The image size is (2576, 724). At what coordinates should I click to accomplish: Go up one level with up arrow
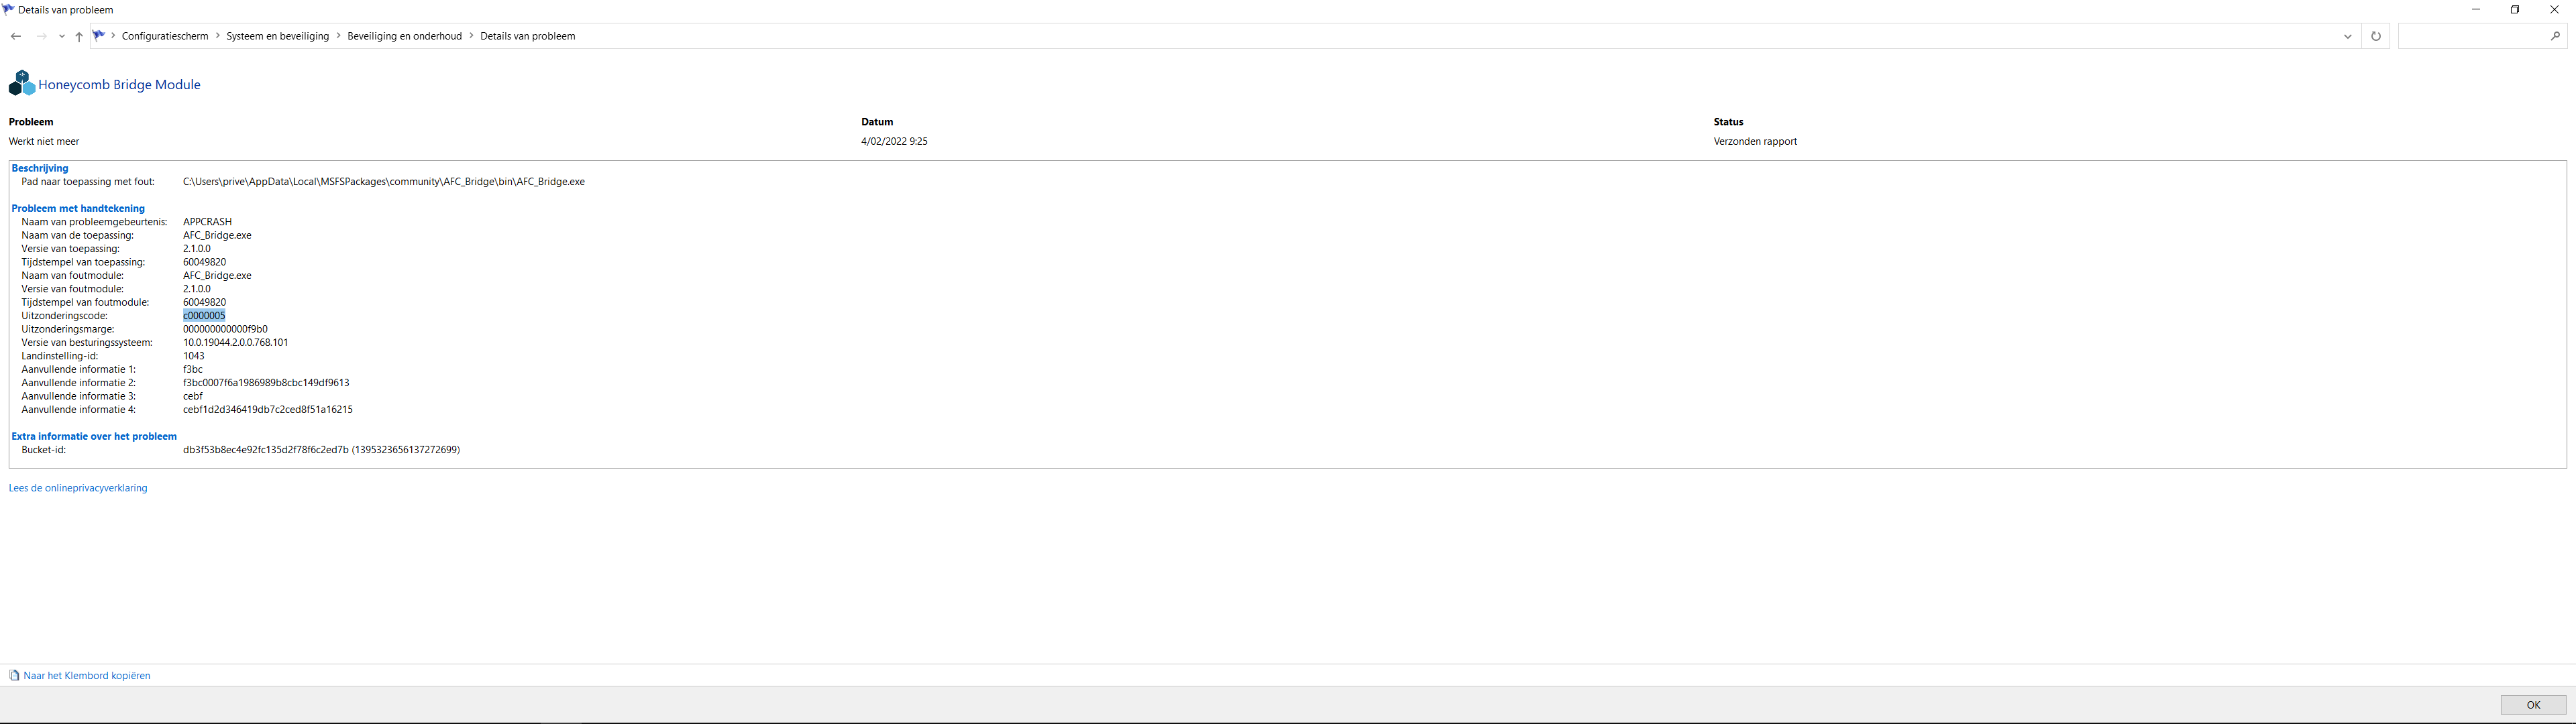[79, 36]
